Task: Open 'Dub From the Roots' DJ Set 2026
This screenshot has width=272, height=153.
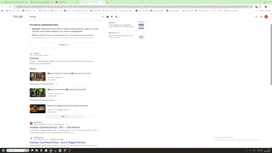Action: (x=67, y=90)
